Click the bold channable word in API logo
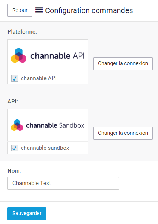Viewport: 158px width, 224px height. [x=50, y=55]
